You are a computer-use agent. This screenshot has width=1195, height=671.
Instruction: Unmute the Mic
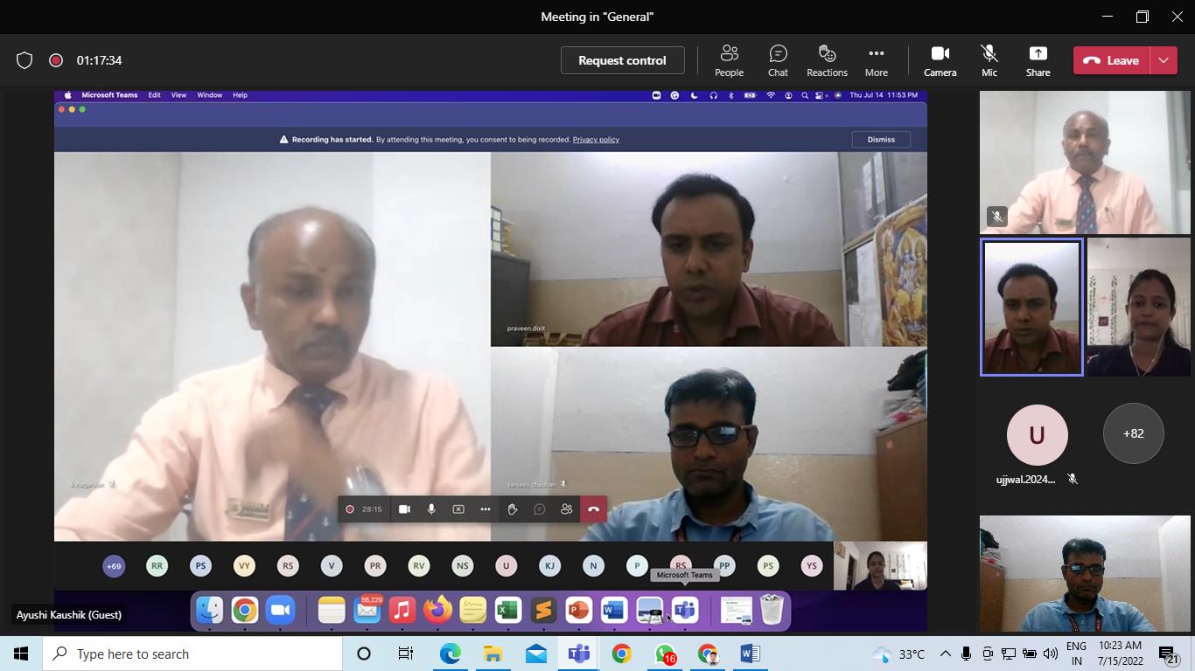(989, 60)
